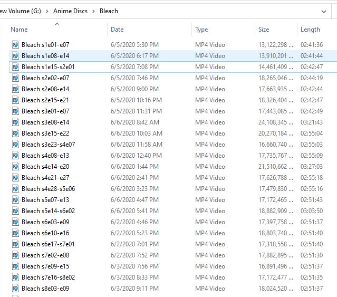Click the size value 18,882,909

tap(276, 211)
